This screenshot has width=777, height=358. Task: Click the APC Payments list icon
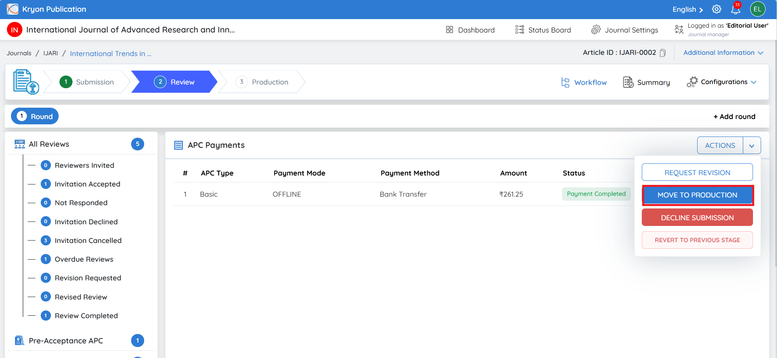(178, 145)
